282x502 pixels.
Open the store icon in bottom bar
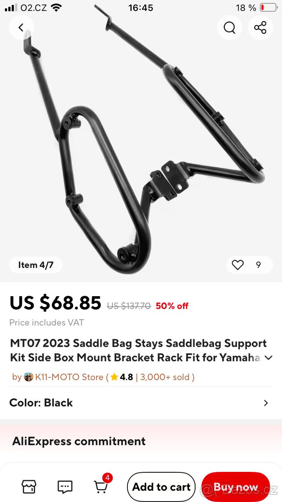pos(29,487)
